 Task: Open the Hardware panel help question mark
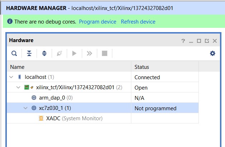point(183,41)
